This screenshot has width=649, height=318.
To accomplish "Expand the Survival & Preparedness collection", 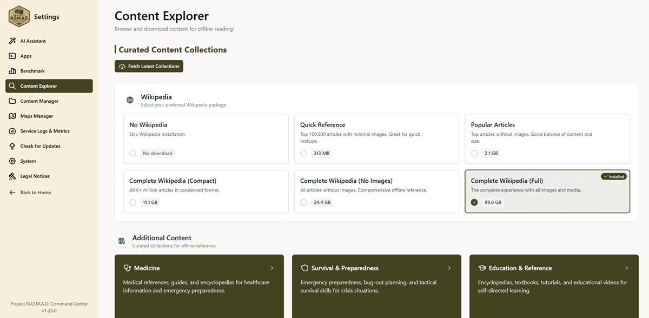I will point(449,268).
